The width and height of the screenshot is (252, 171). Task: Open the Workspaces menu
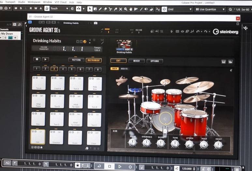coord(34,2)
